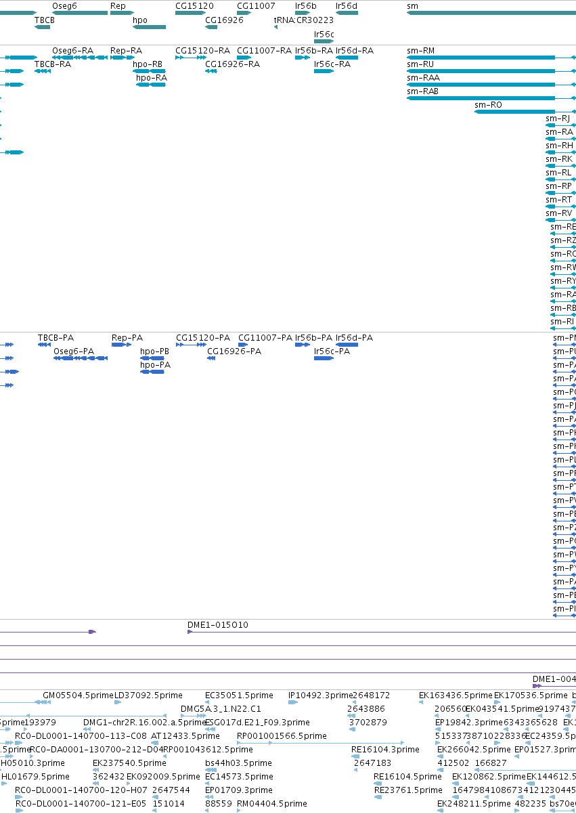Select the hpo-PA protein label
The image size is (576, 814).
coord(155,364)
